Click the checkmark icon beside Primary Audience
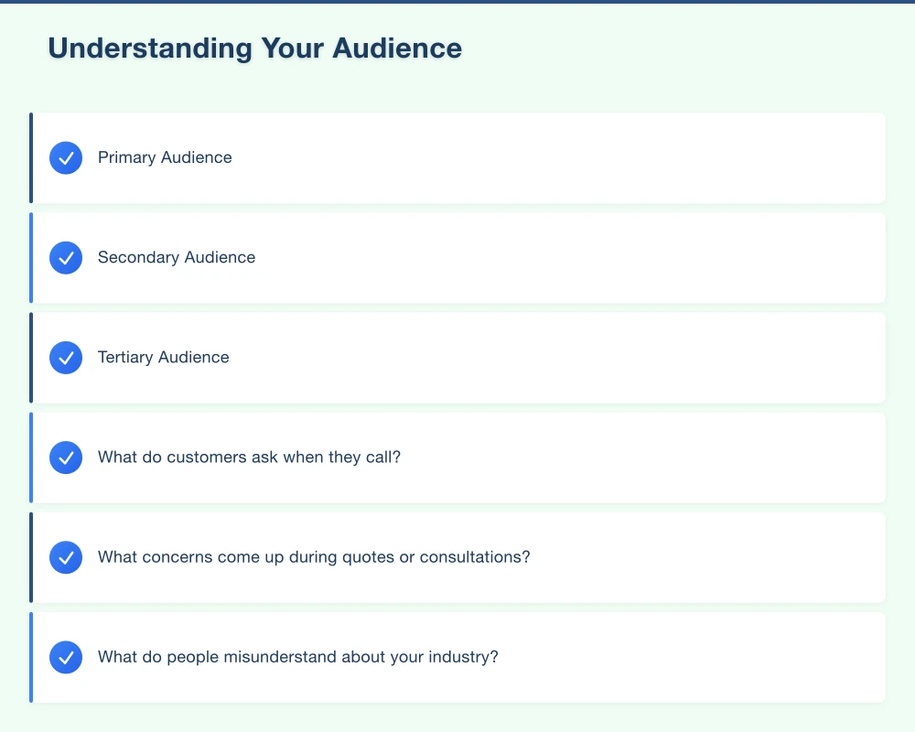 pyautogui.click(x=65, y=157)
